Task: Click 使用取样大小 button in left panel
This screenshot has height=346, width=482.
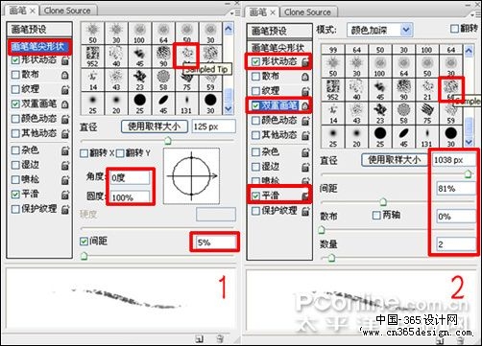Action: point(155,127)
